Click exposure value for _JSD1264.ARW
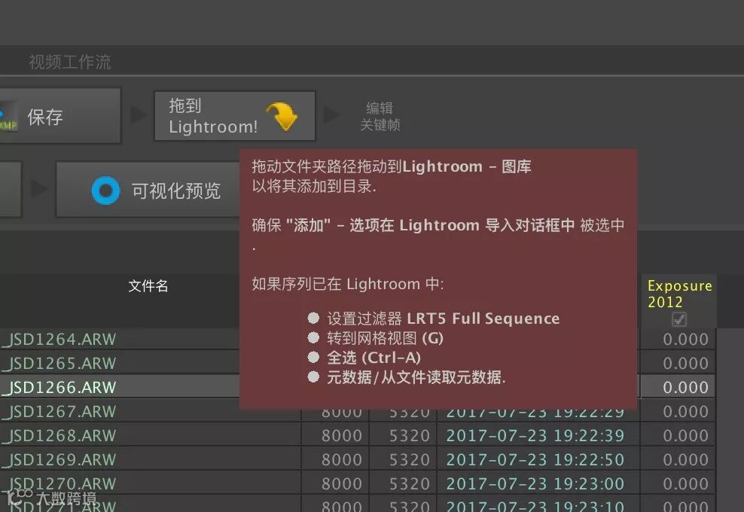The image size is (744, 512). point(685,340)
